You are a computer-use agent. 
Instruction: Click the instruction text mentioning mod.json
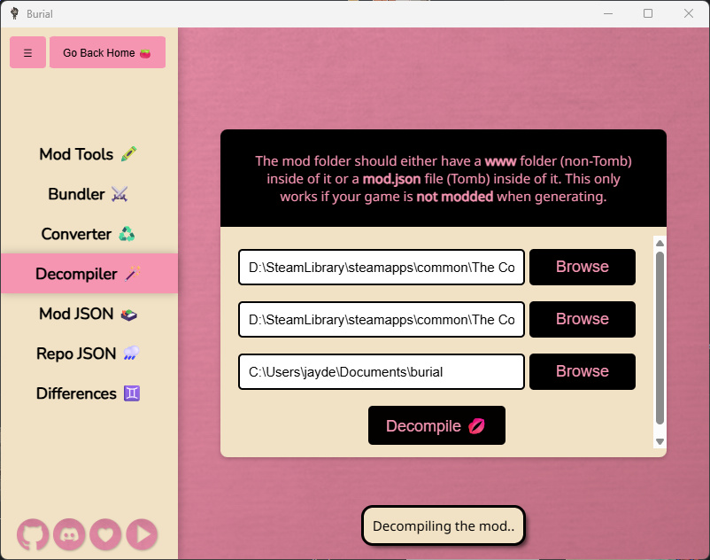pyautogui.click(x=444, y=178)
